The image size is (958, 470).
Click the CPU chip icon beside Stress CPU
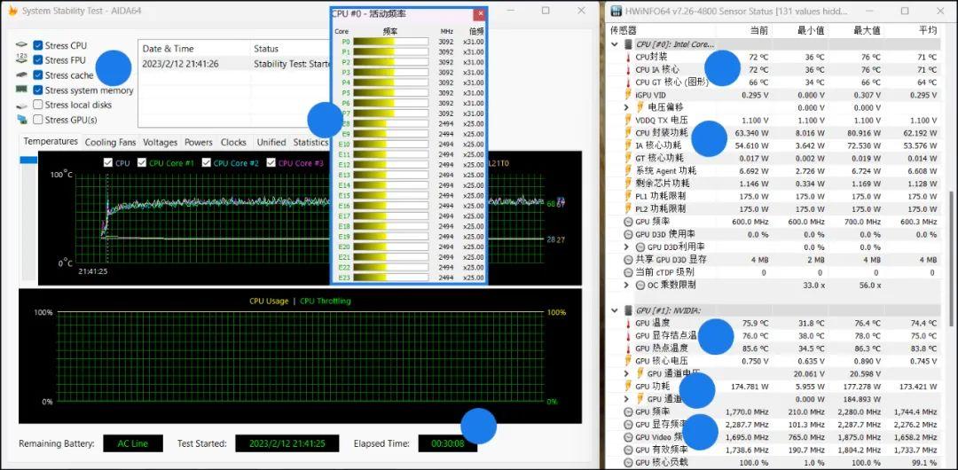[22, 45]
